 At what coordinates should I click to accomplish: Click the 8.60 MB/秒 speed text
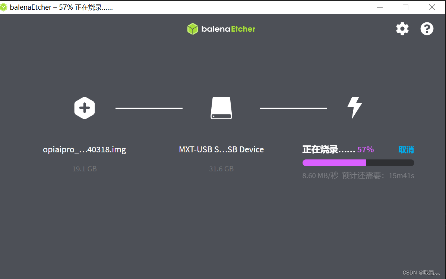320,175
